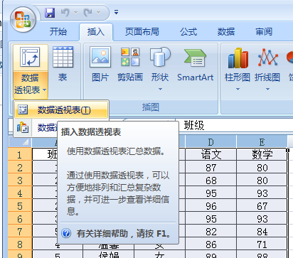Select row 7 header
This screenshot has width=293, height=258.
[20, 232]
